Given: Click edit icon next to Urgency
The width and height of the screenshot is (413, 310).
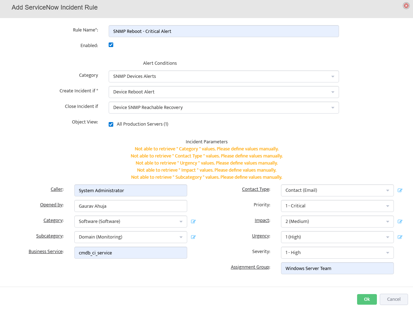Looking at the screenshot, I should [400, 237].
